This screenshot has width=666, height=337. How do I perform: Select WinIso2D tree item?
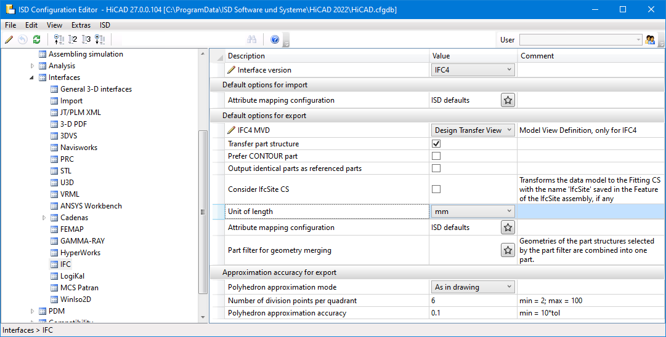76,299
